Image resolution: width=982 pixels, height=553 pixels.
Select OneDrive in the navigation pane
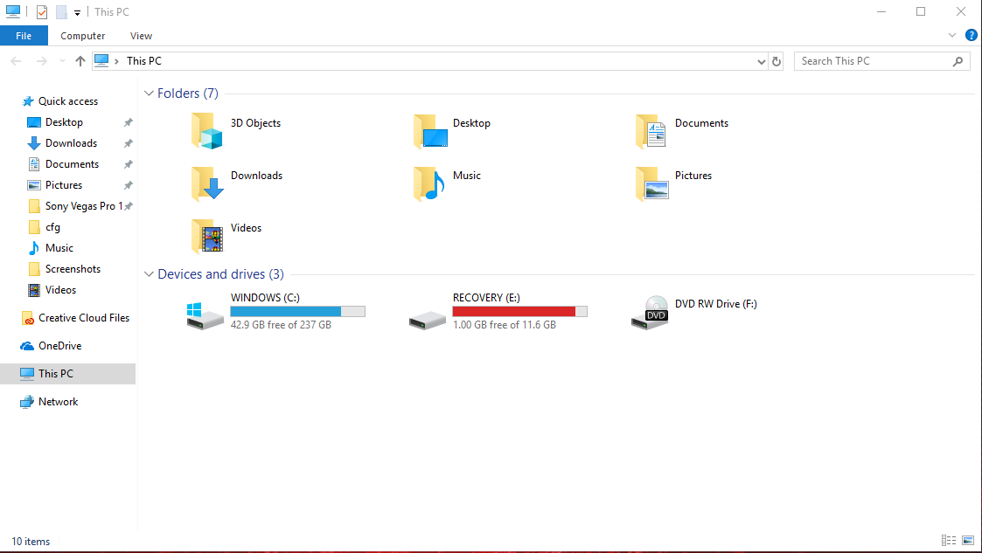pos(61,345)
